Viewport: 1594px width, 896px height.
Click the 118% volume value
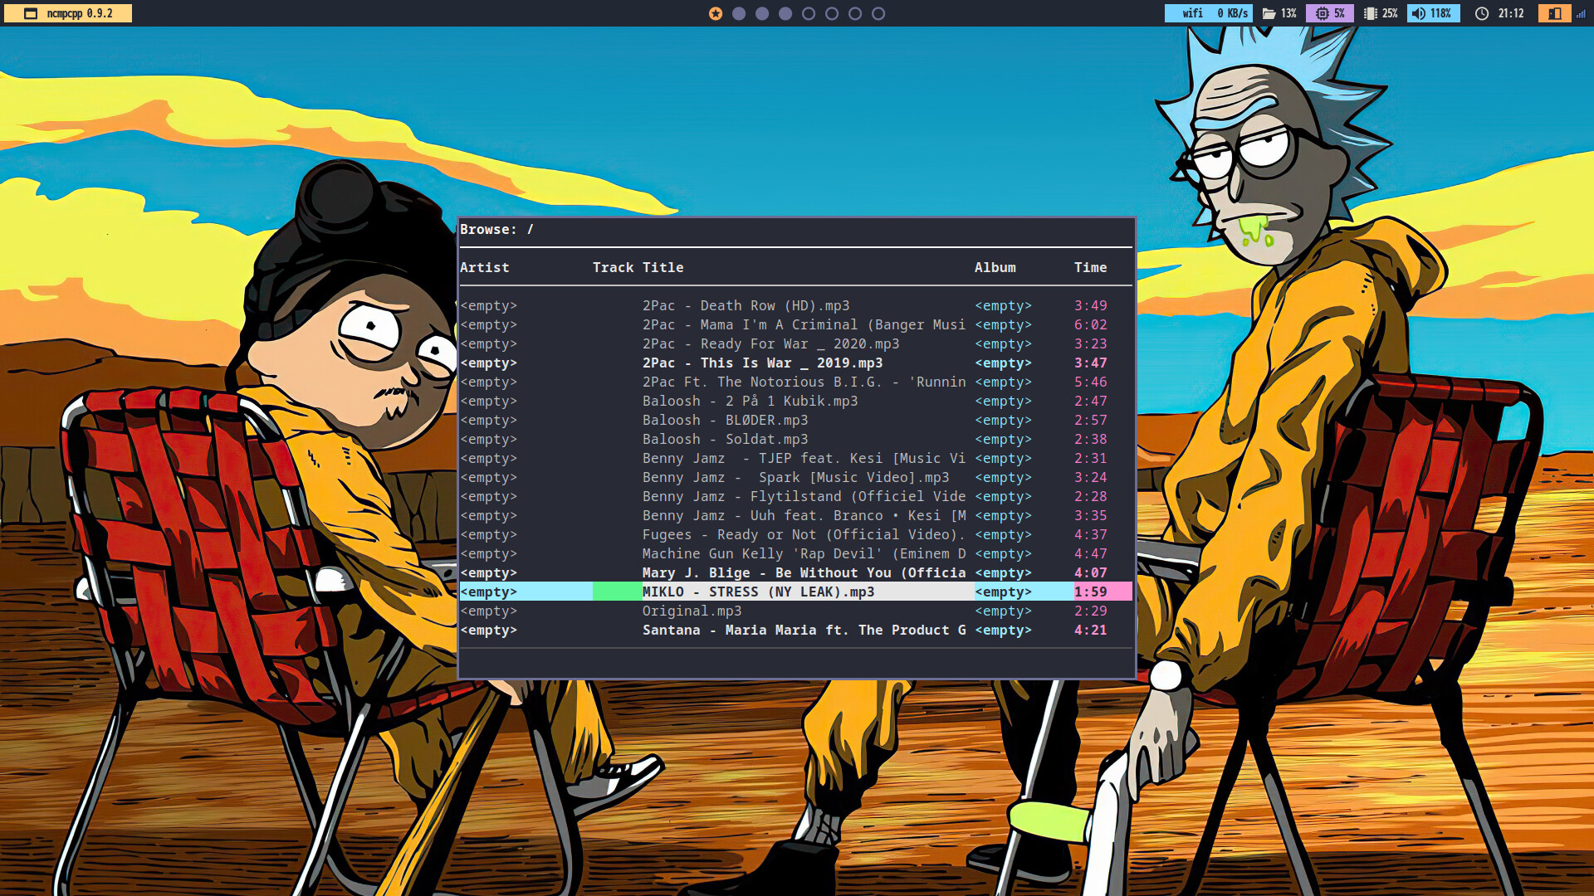point(1441,13)
